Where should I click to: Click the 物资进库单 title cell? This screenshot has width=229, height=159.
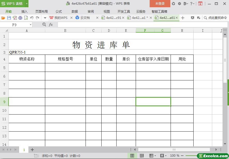click(101, 44)
